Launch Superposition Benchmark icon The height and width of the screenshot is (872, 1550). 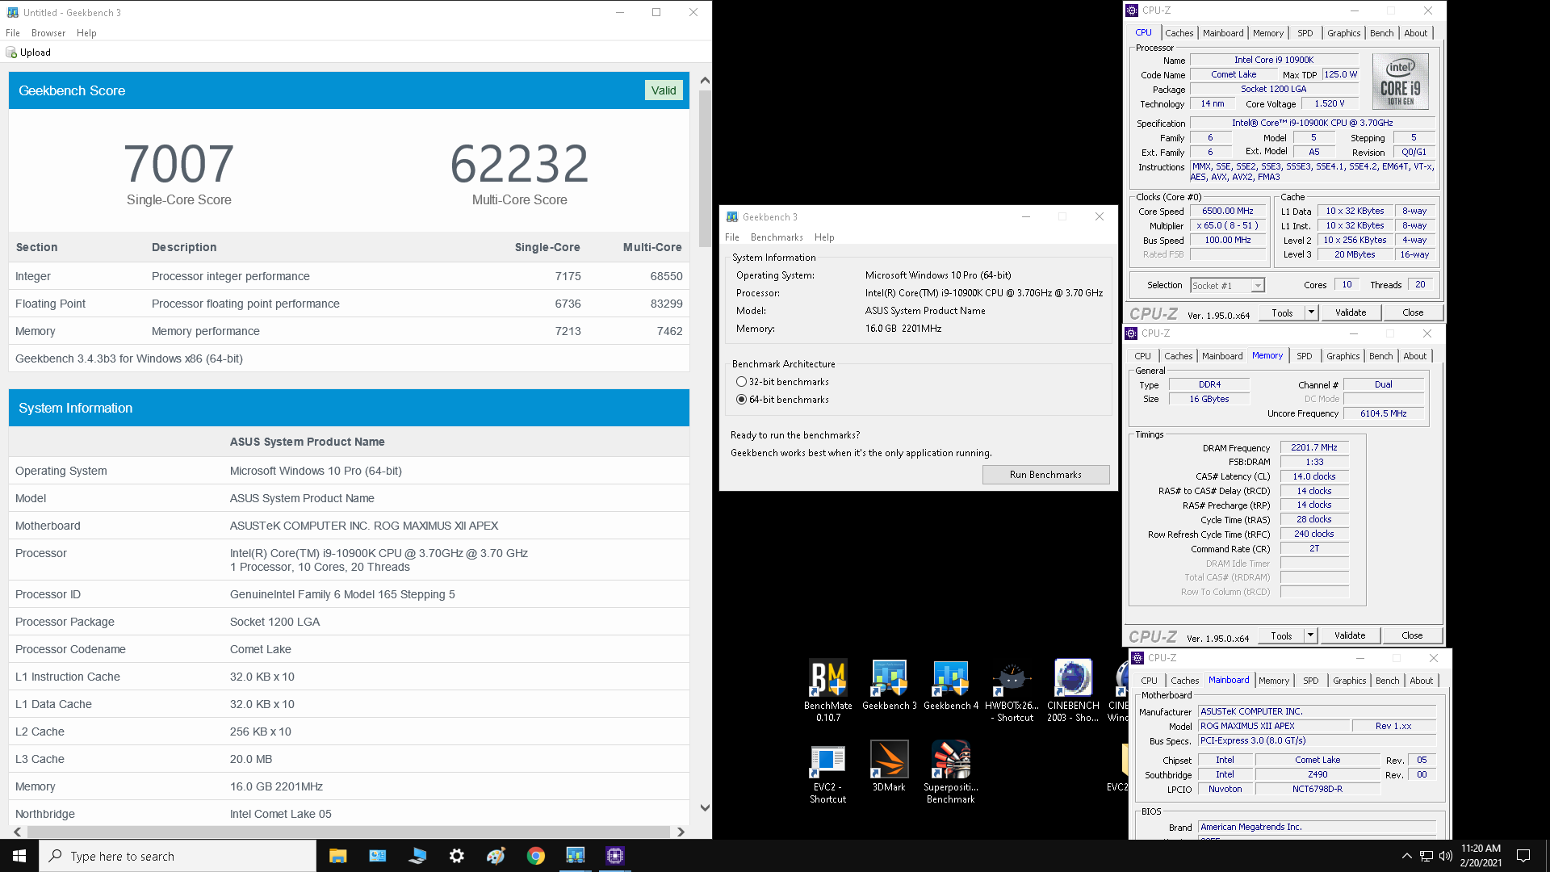point(950,773)
